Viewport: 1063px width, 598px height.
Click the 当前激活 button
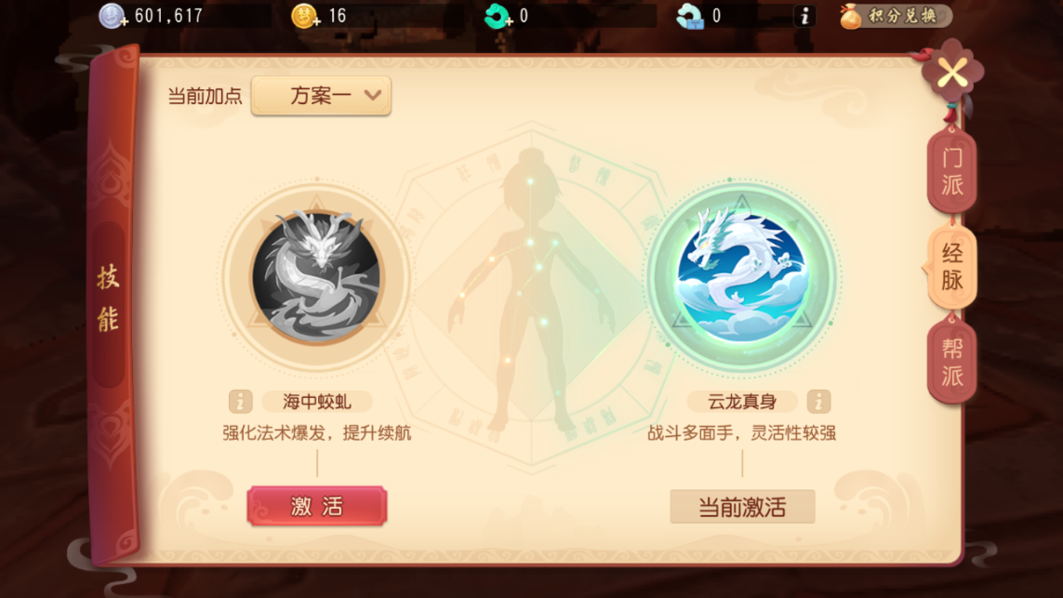(x=742, y=507)
